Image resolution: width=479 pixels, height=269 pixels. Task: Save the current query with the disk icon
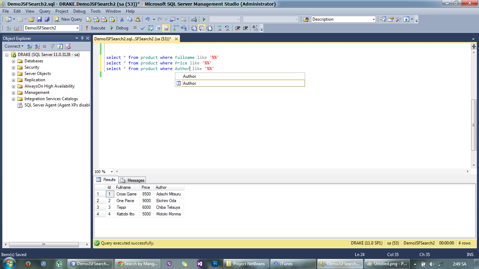click(x=39, y=19)
